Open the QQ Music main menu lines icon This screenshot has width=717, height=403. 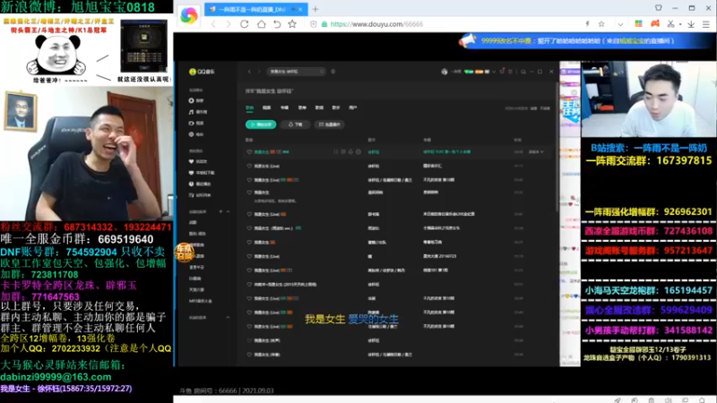[x=510, y=72]
